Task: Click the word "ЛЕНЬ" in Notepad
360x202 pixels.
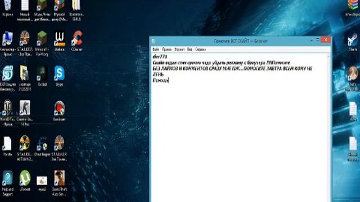Action: tap(158, 75)
